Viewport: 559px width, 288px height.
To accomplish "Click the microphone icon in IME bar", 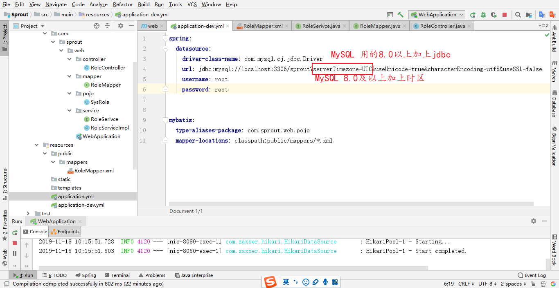I will (325, 282).
